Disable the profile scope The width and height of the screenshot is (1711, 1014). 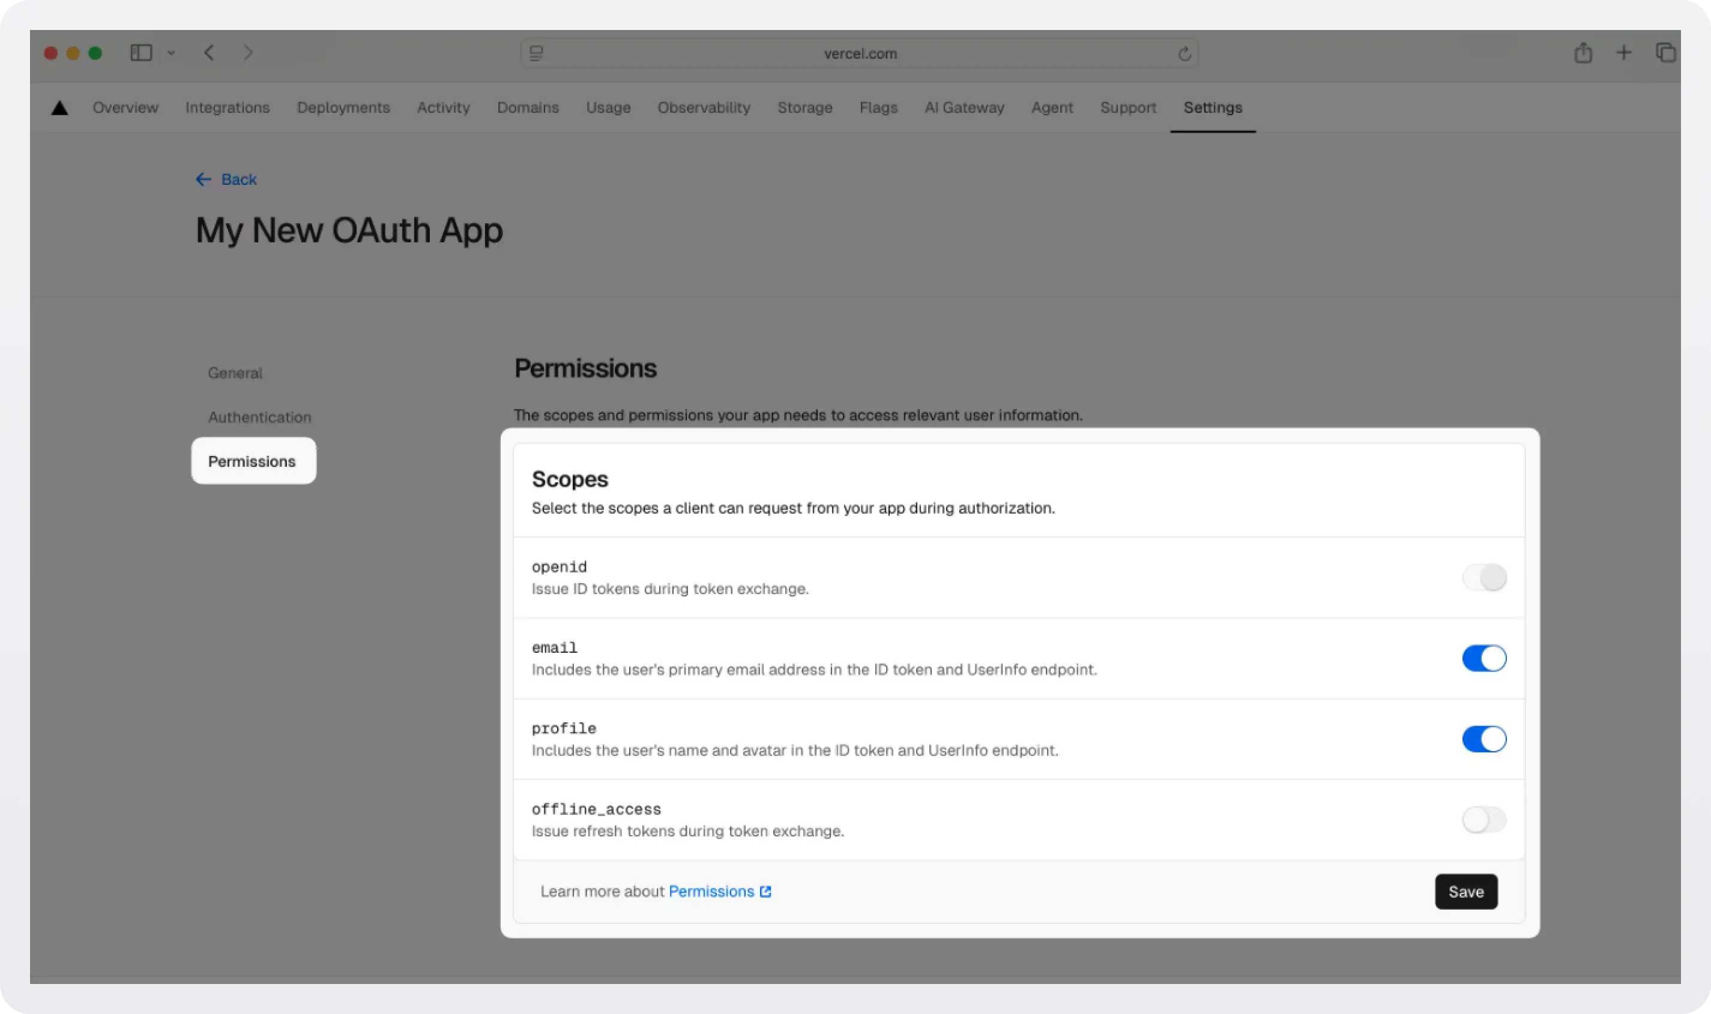point(1483,739)
